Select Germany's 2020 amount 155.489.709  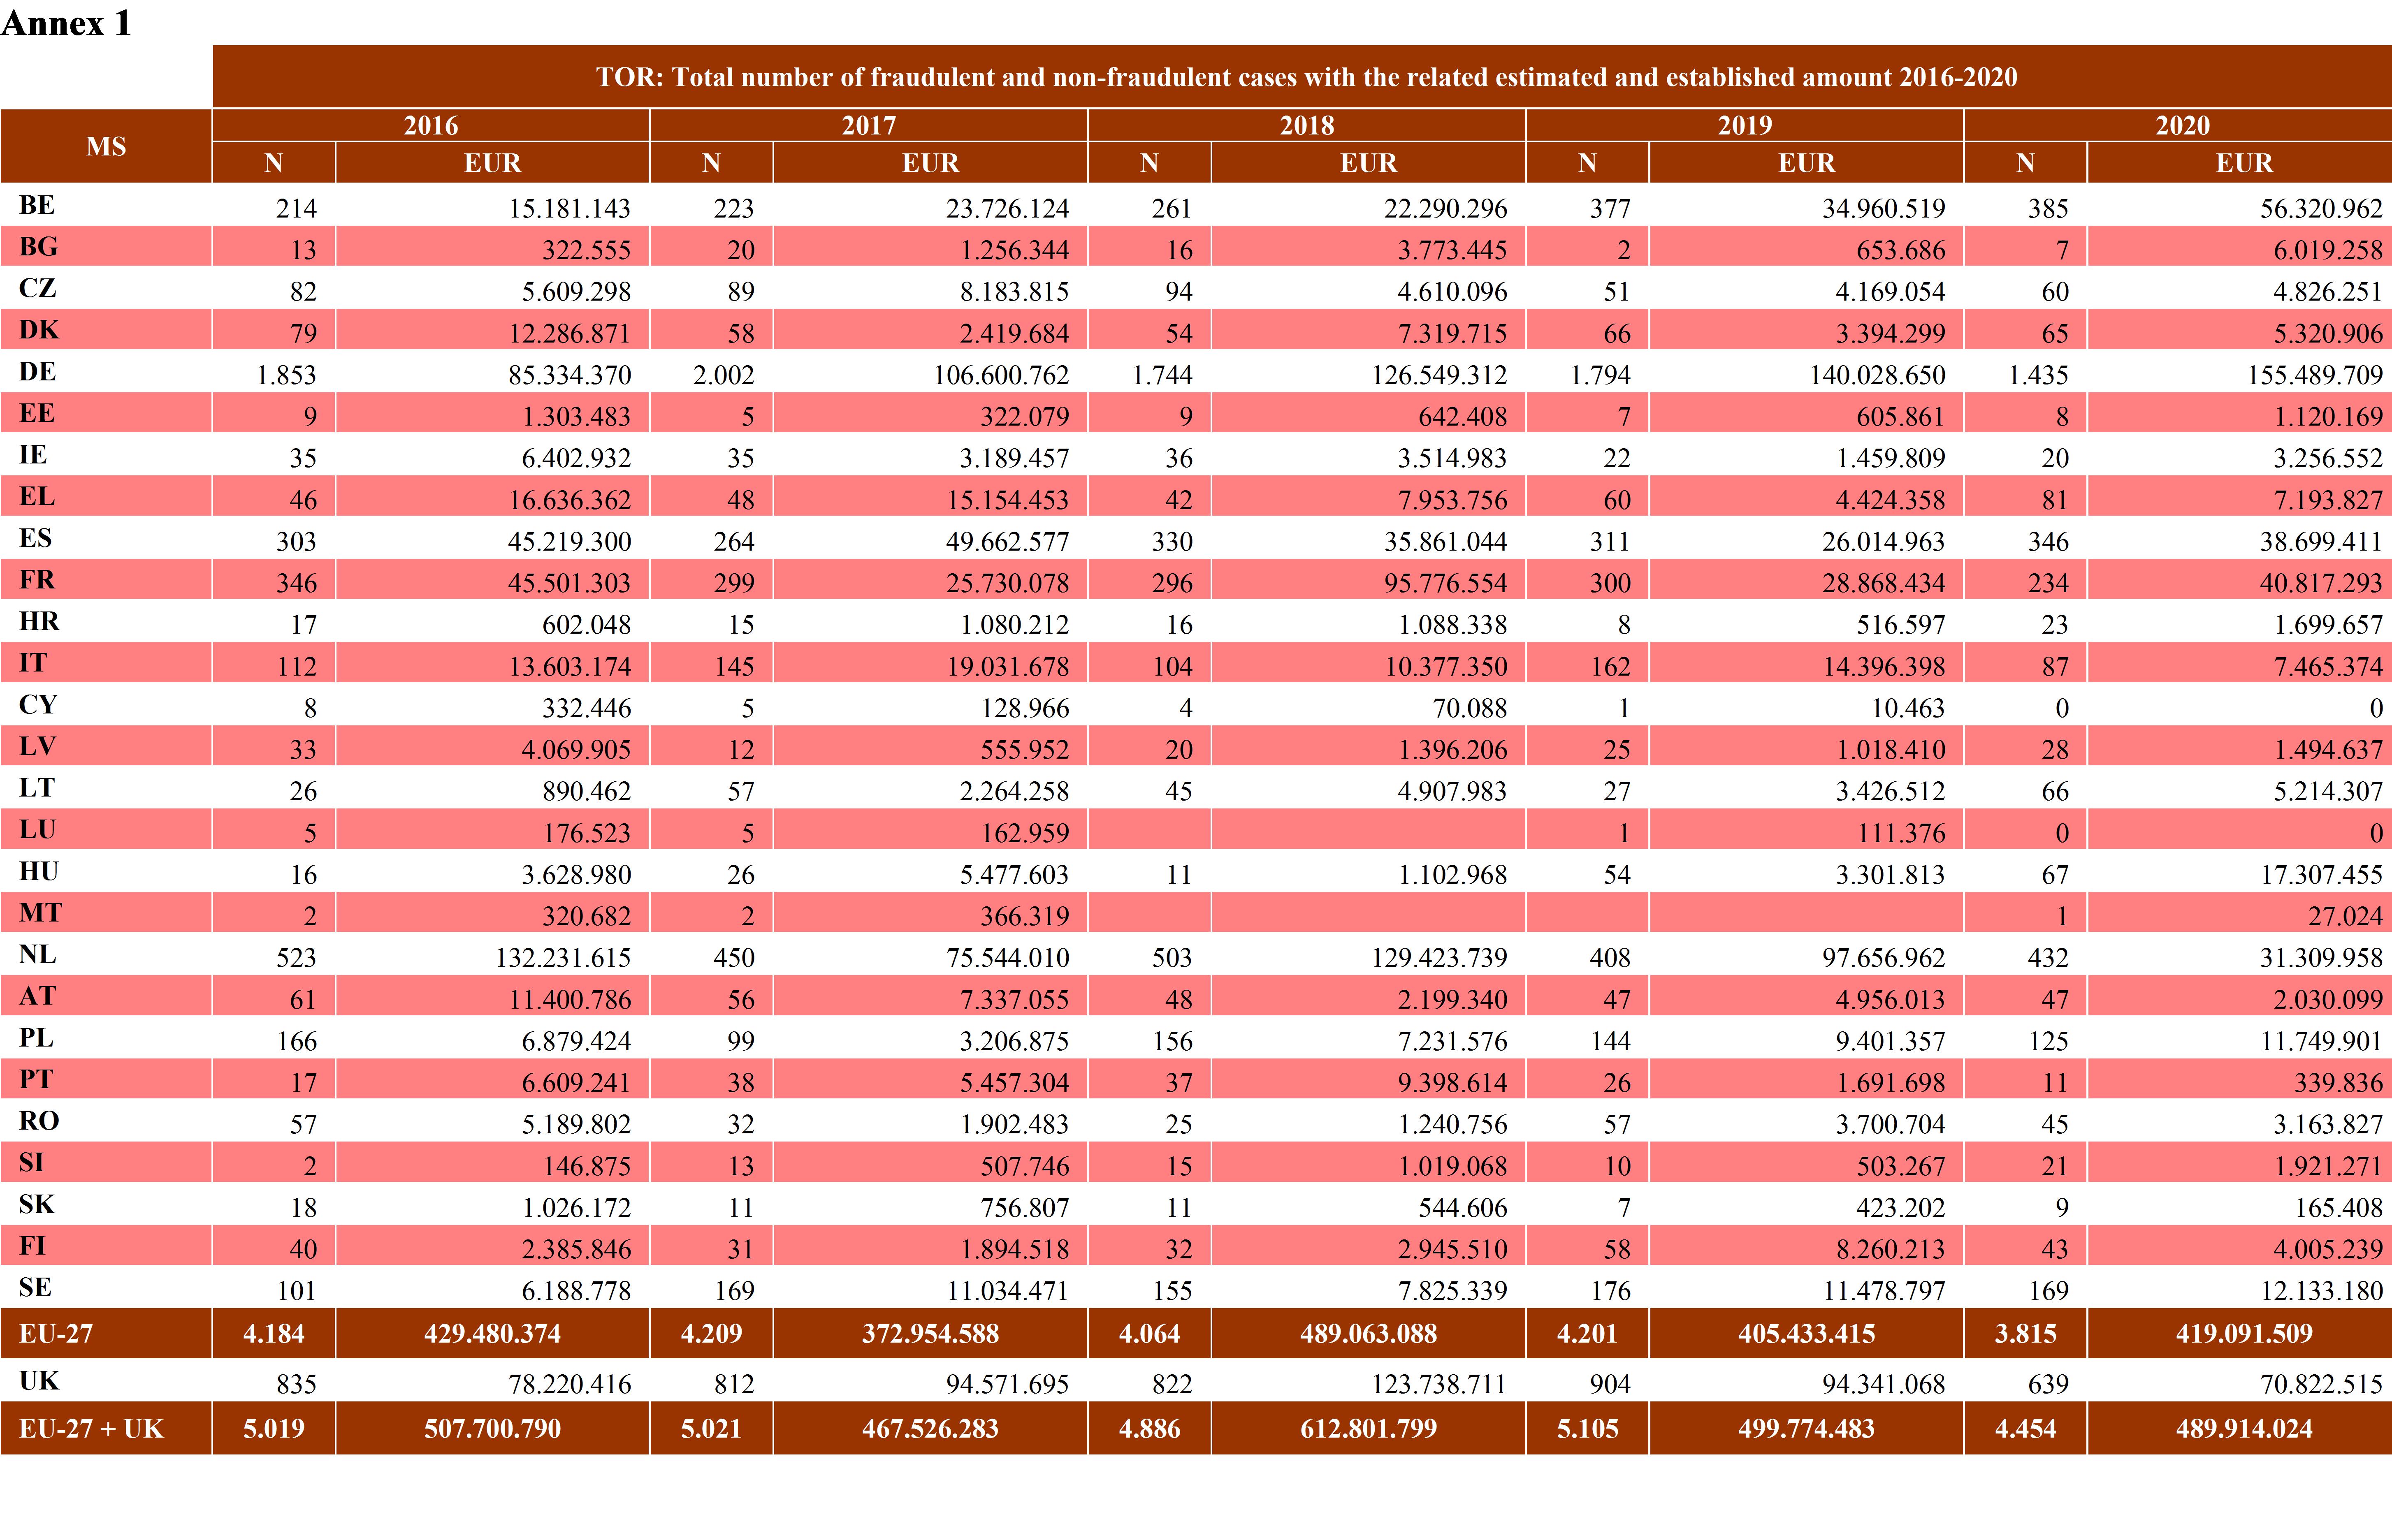(2315, 375)
